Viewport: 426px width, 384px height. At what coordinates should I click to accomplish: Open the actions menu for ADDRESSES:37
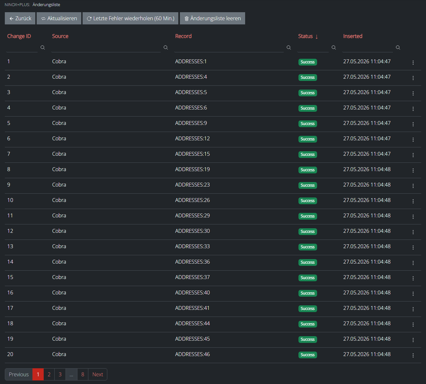pos(413,278)
